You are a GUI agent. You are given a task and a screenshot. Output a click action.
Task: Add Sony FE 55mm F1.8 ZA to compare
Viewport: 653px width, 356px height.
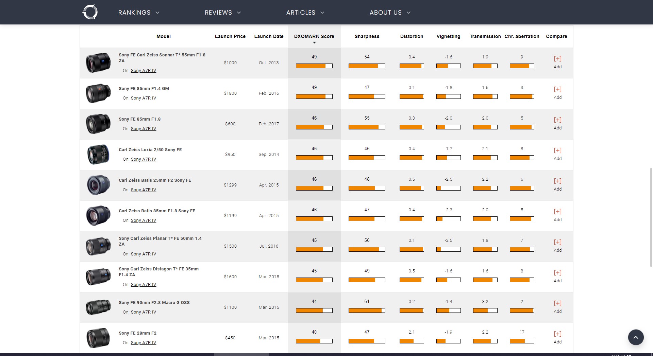click(557, 62)
